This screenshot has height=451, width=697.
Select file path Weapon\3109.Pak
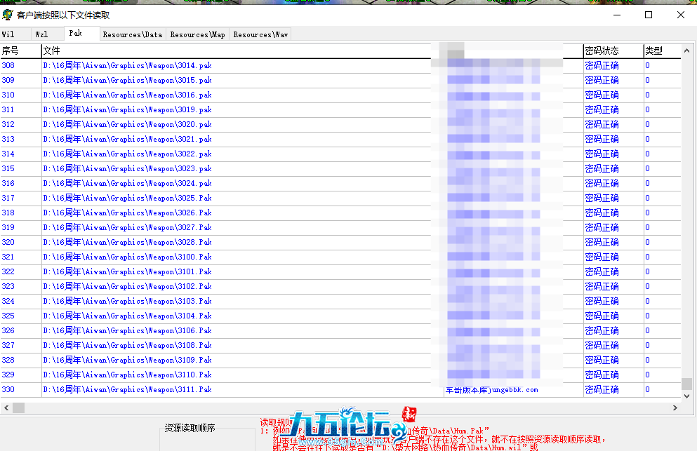click(127, 360)
